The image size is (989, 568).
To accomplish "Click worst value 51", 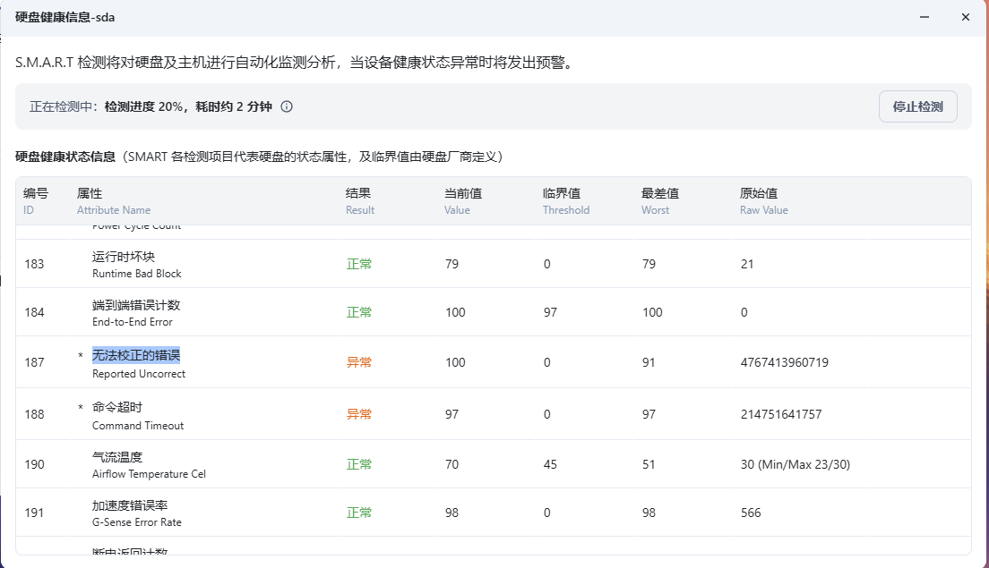I will [649, 464].
